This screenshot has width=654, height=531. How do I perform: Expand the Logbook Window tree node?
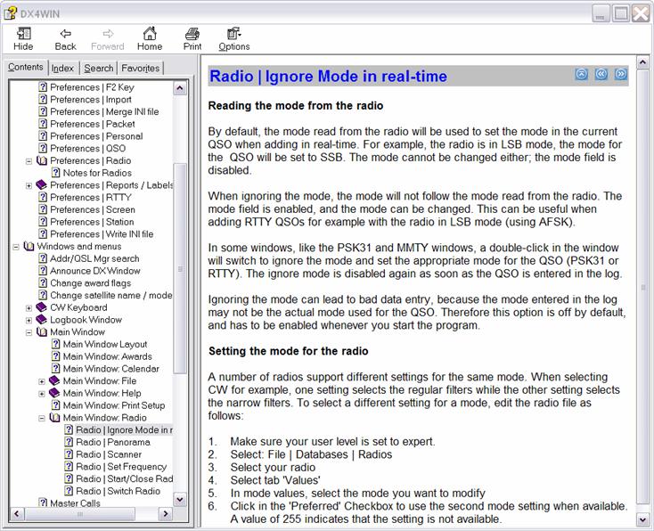[x=29, y=321]
